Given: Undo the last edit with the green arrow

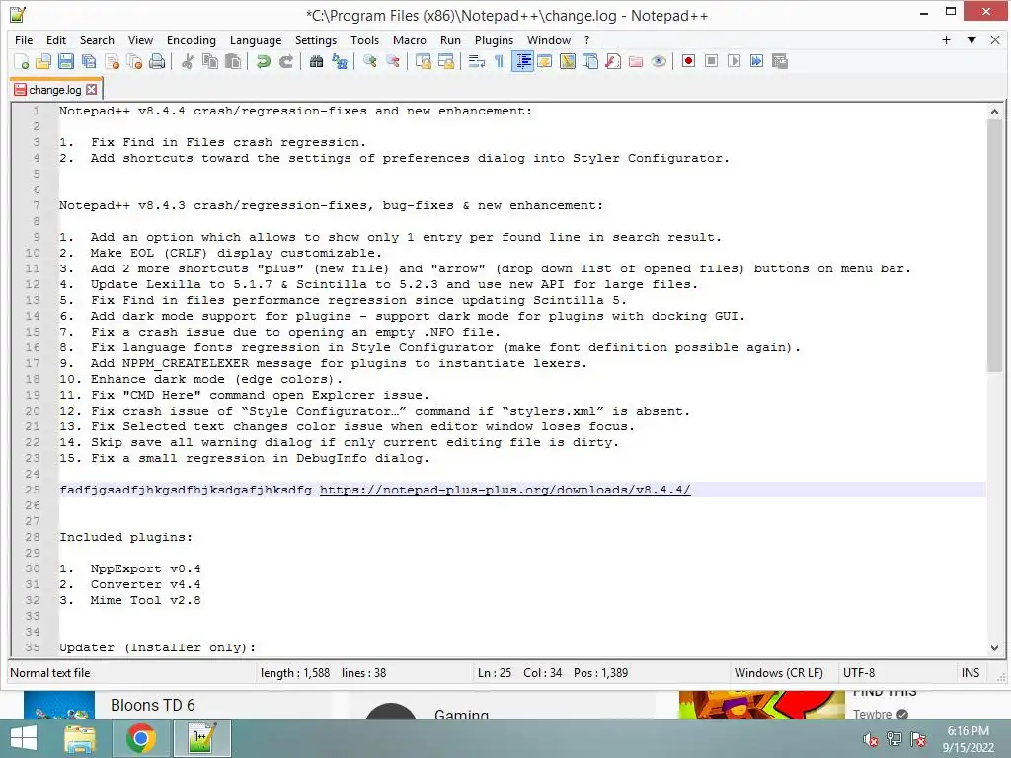Looking at the screenshot, I should coord(263,61).
